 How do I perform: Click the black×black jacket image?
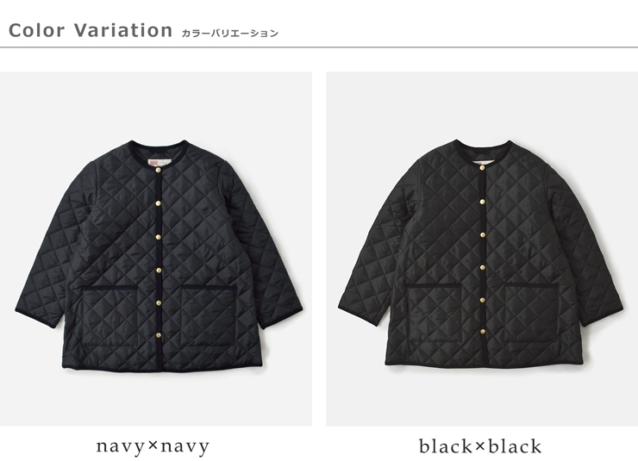click(482, 249)
